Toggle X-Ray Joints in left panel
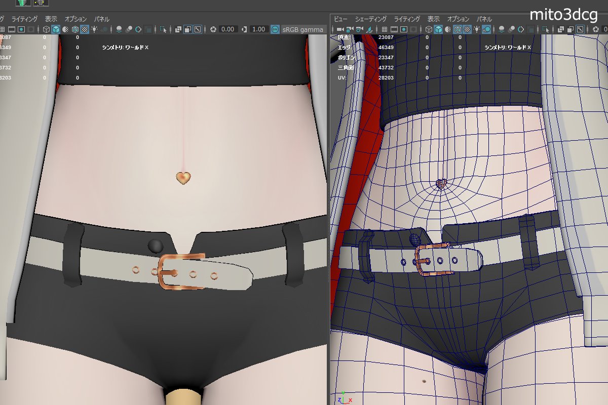The image size is (608, 405). point(198,29)
